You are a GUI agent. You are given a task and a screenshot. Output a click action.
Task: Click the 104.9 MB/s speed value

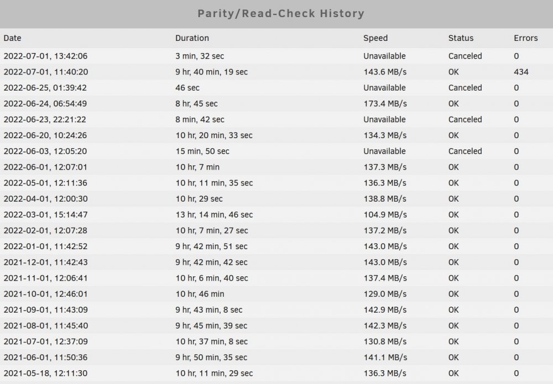point(385,214)
